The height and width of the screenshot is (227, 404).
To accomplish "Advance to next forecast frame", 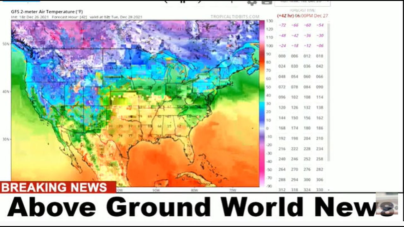I will (199, 2).
